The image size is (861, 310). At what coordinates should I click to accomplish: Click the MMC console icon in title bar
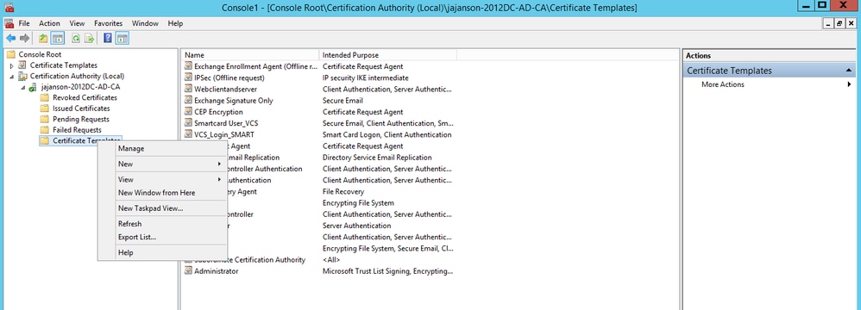(9, 7)
